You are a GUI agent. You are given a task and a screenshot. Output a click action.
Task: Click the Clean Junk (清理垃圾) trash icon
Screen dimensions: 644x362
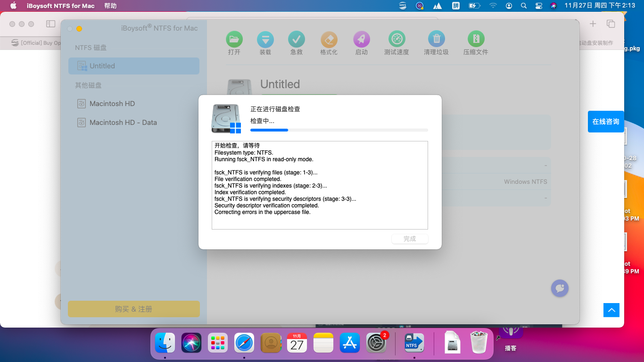click(437, 39)
